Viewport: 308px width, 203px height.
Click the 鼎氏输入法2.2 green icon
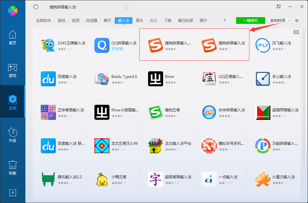click(48, 179)
